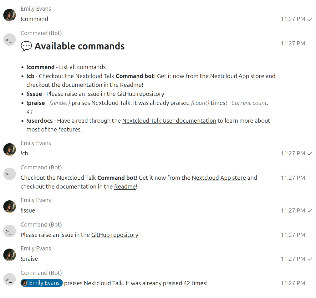Select the Emily Evans mention chip
Viewport: 316px width, 298px height.
pyautogui.click(x=41, y=283)
